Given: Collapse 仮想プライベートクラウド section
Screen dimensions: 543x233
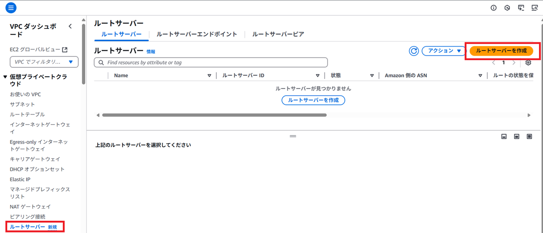Looking at the screenshot, I should tap(5, 77).
